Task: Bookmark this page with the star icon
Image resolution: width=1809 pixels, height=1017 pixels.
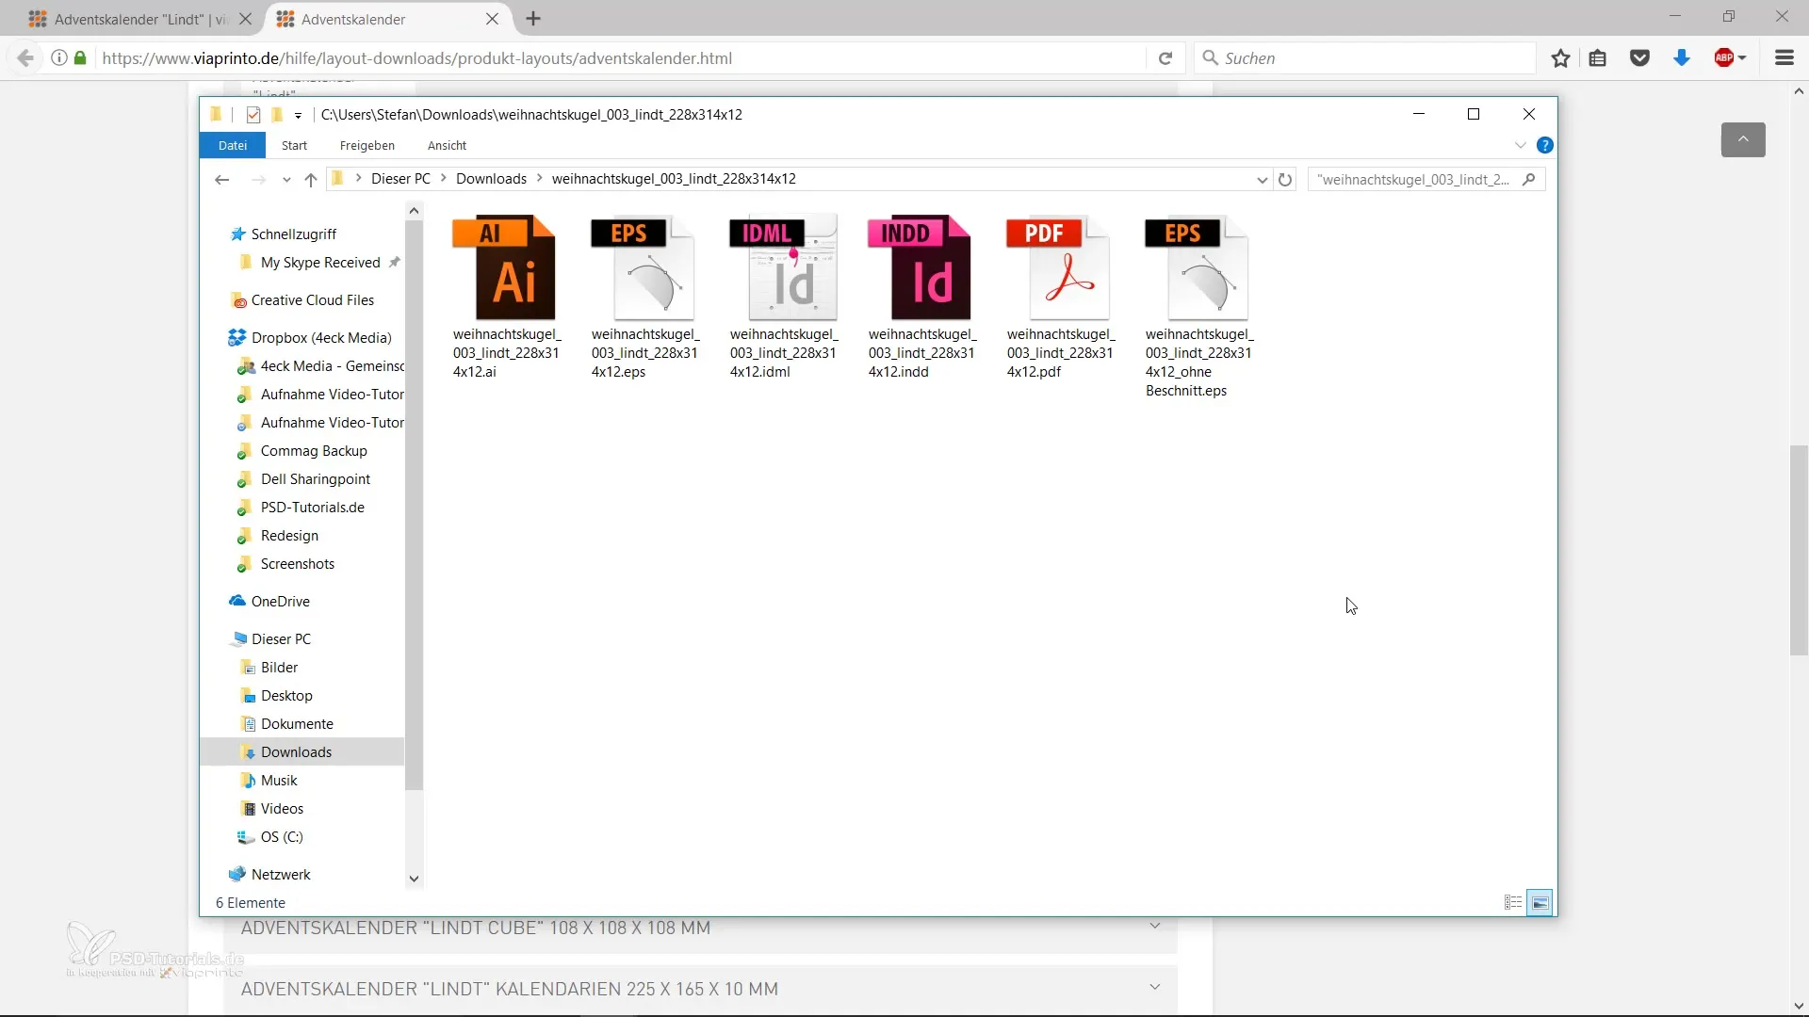Action: pos(1561,58)
